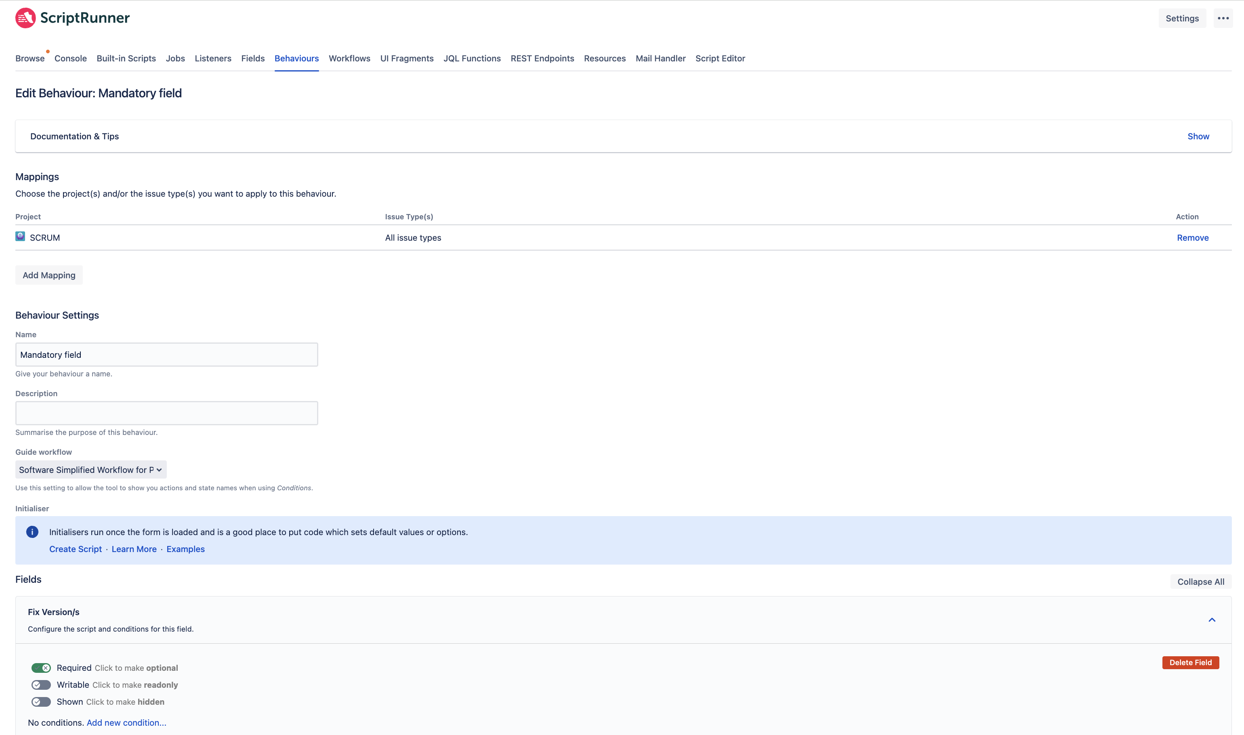Toggle Required switch to optional
Image resolution: width=1244 pixels, height=735 pixels.
pyautogui.click(x=41, y=668)
